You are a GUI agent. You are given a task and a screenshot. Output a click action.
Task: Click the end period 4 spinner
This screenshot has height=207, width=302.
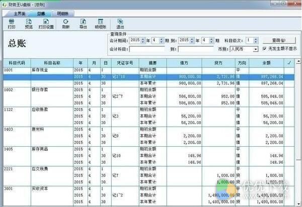click(207, 40)
